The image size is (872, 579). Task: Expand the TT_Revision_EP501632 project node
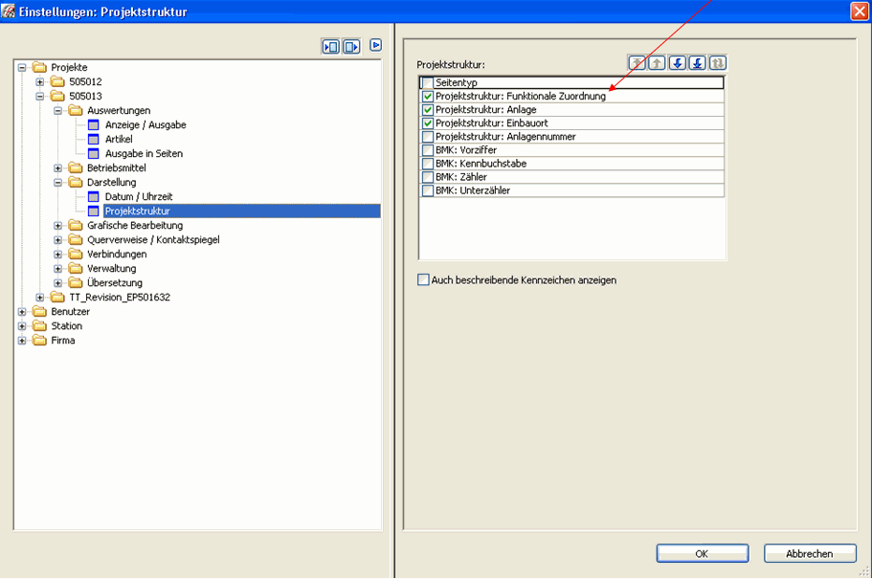[x=39, y=298]
